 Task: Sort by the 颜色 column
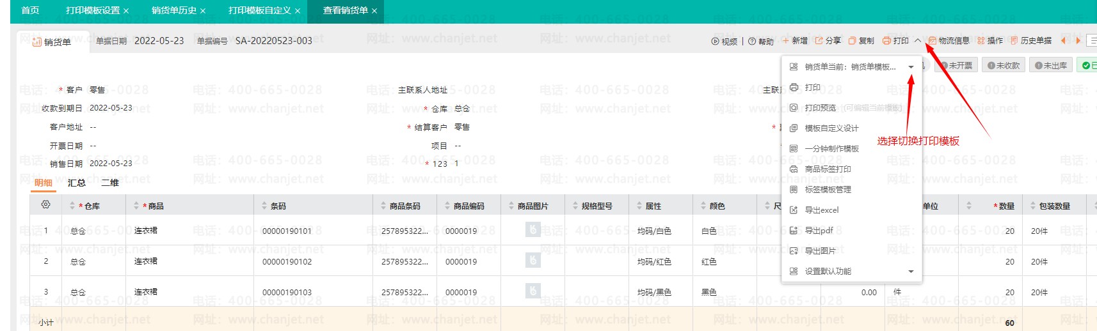[x=703, y=206]
